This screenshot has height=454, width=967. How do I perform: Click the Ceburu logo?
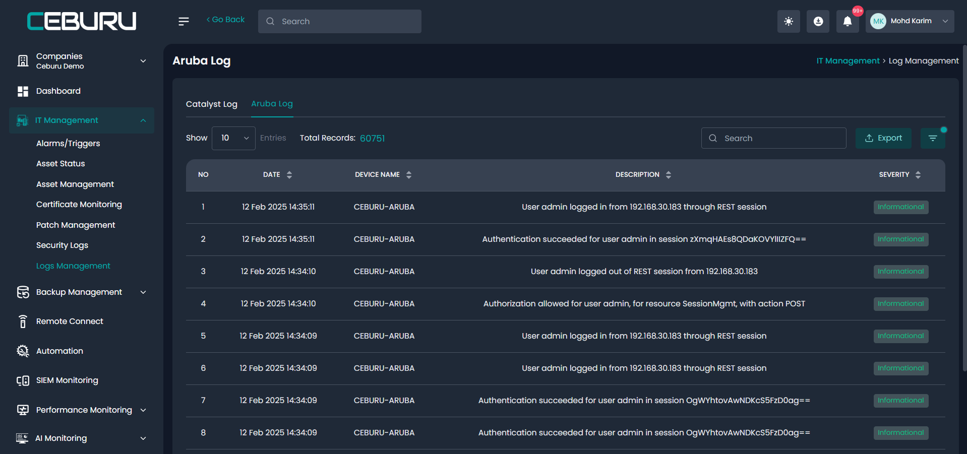coord(82,21)
